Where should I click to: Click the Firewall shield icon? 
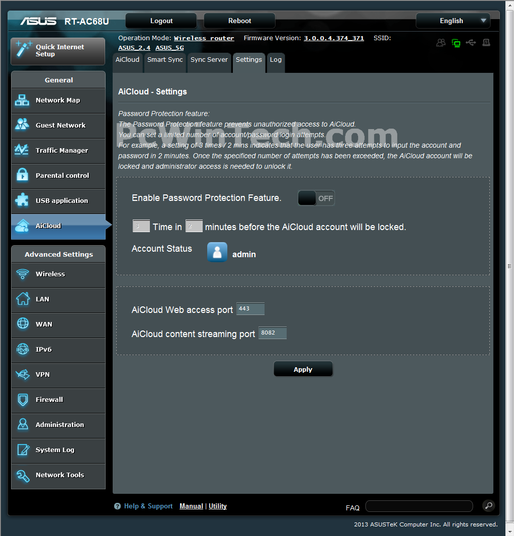[23, 399]
